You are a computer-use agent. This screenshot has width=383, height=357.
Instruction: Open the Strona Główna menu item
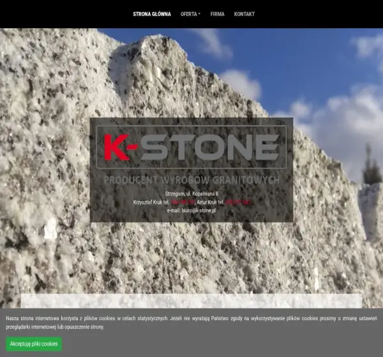152,14
